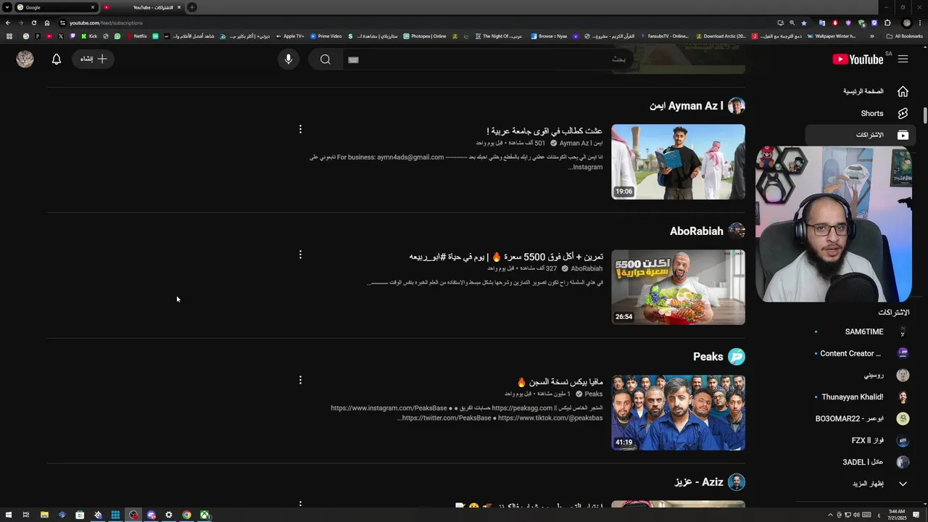
Task: Switch to the YouTube الاشتراكات tab
Action: coord(143,7)
